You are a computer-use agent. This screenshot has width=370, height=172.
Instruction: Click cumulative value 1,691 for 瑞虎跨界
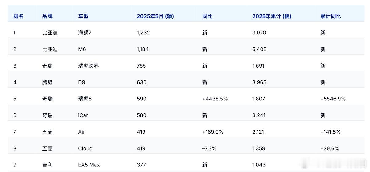click(258, 66)
